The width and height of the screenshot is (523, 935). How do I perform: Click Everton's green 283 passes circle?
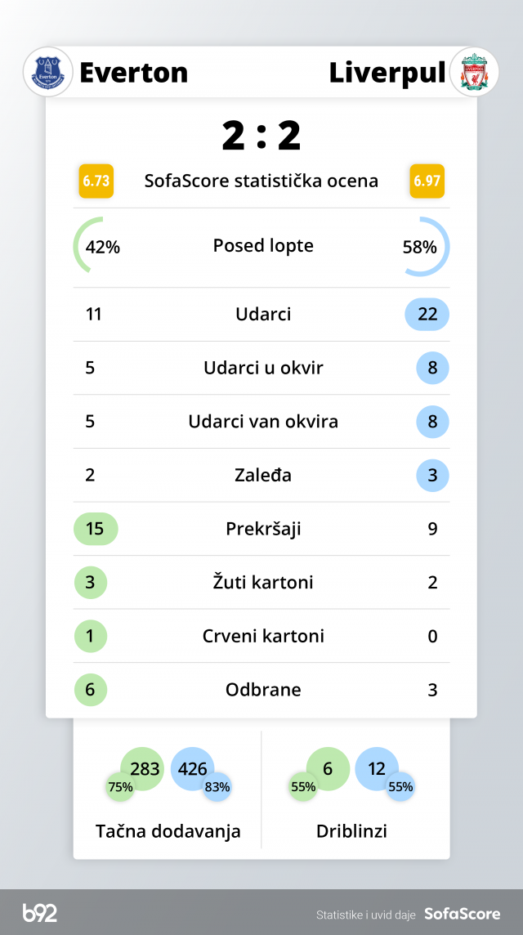[x=142, y=769]
